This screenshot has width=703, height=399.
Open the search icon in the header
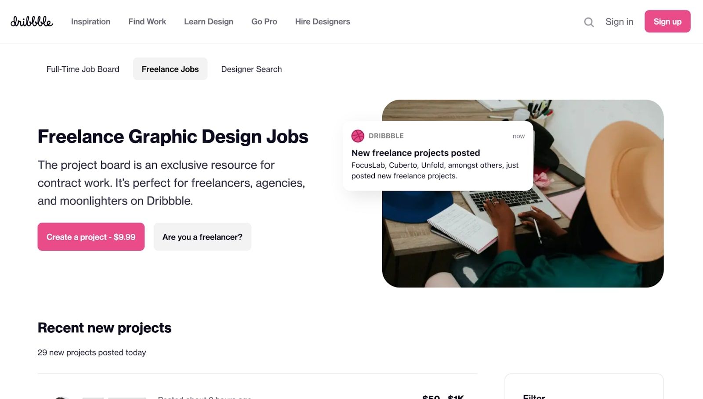(589, 22)
